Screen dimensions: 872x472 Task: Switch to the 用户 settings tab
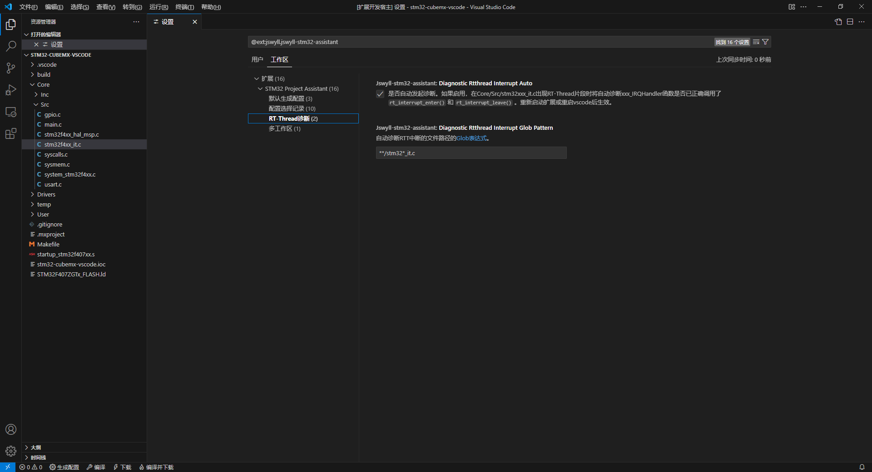[x=257, y=59]
